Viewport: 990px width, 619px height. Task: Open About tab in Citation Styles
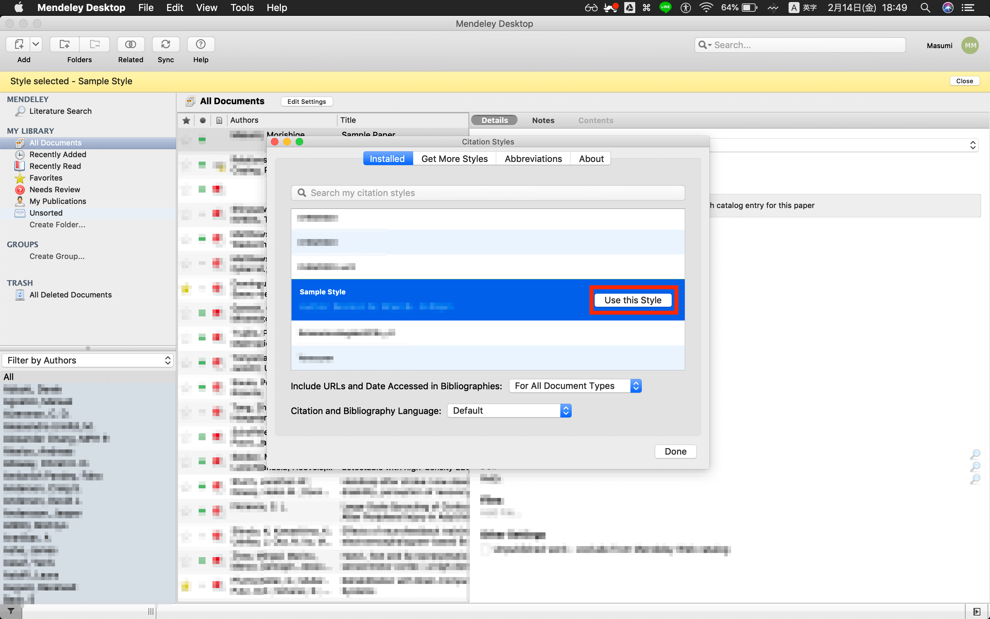(591, 159)
